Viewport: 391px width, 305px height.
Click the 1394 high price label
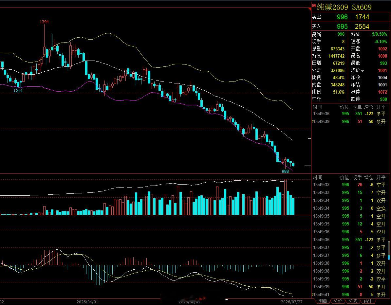[x=44, y=22]
